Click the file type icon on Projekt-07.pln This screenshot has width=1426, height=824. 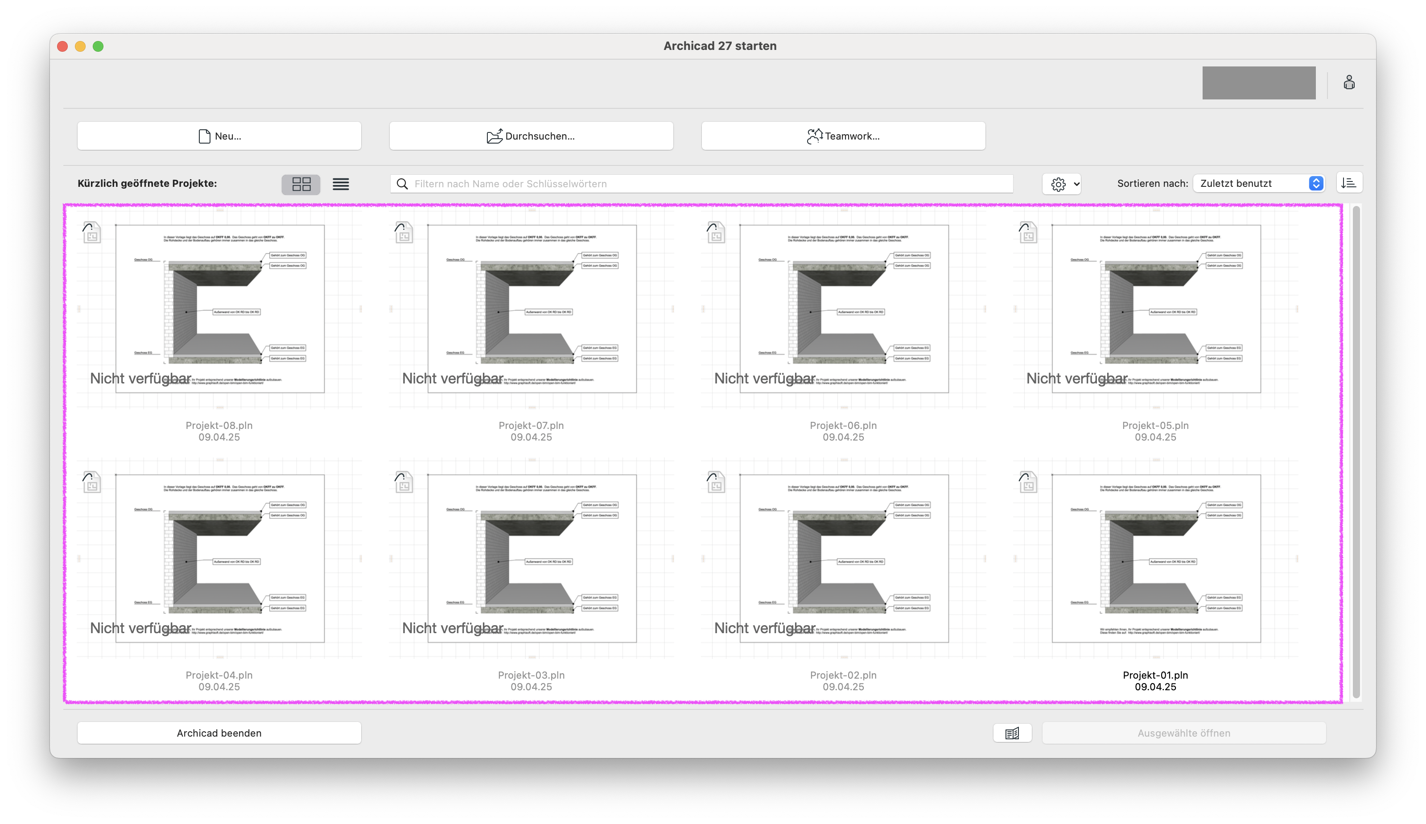coord(404,232)
